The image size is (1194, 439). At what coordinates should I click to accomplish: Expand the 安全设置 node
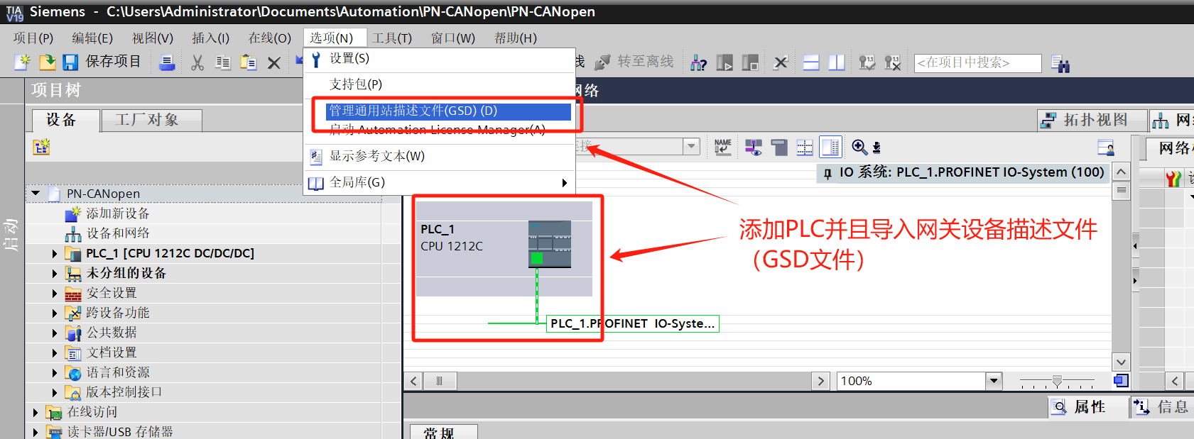[x=55, y=293]
